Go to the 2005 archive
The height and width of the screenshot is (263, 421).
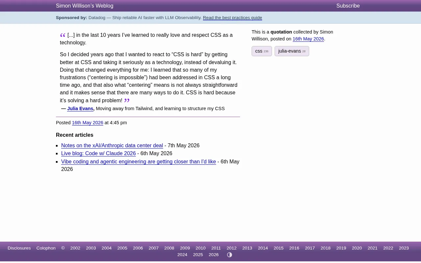click(x=122, y=248)
